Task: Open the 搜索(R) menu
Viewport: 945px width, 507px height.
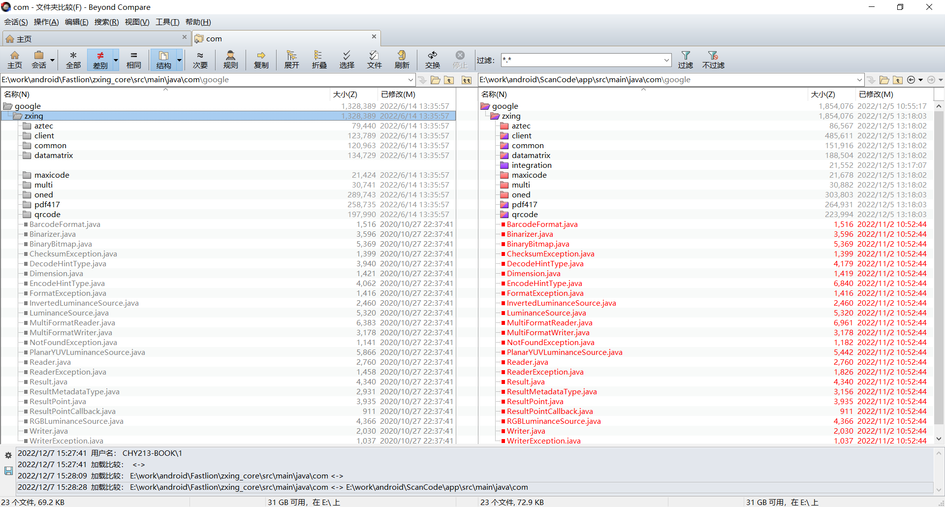Action: pos(106,22)
